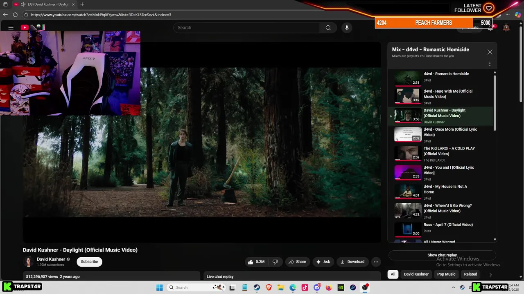Viewport: 524px width, 294px height.
Task: Download the video
Action: tap(352, 262)
